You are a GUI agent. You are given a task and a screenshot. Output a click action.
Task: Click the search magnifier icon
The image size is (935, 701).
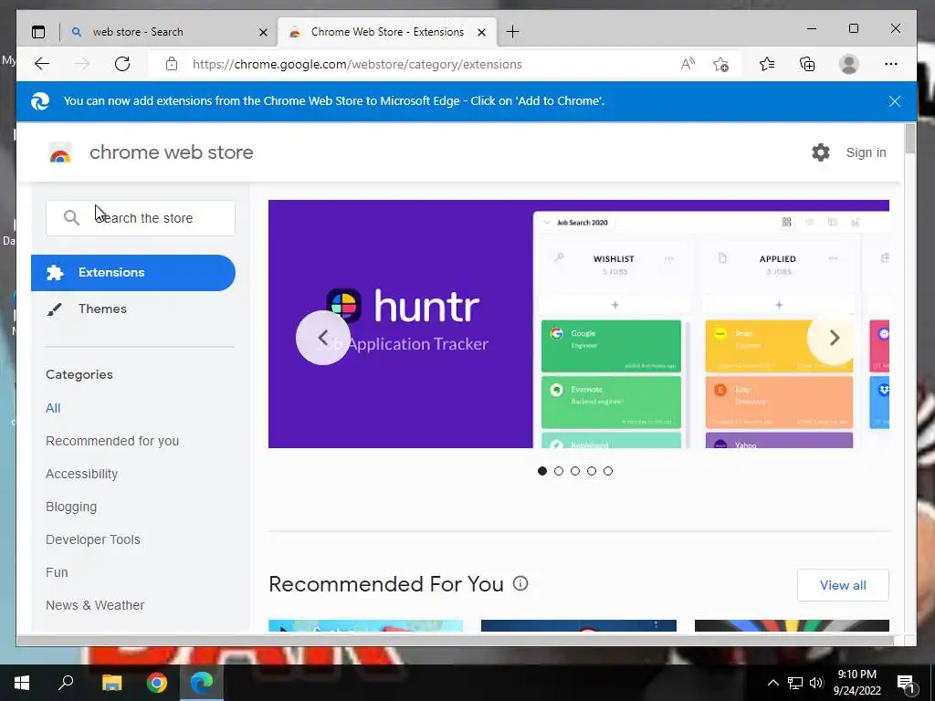(x=71, y=218)
